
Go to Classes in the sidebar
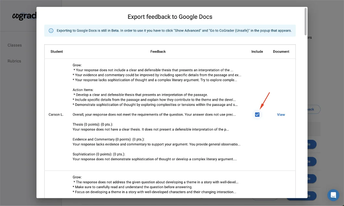coord(15,45)
